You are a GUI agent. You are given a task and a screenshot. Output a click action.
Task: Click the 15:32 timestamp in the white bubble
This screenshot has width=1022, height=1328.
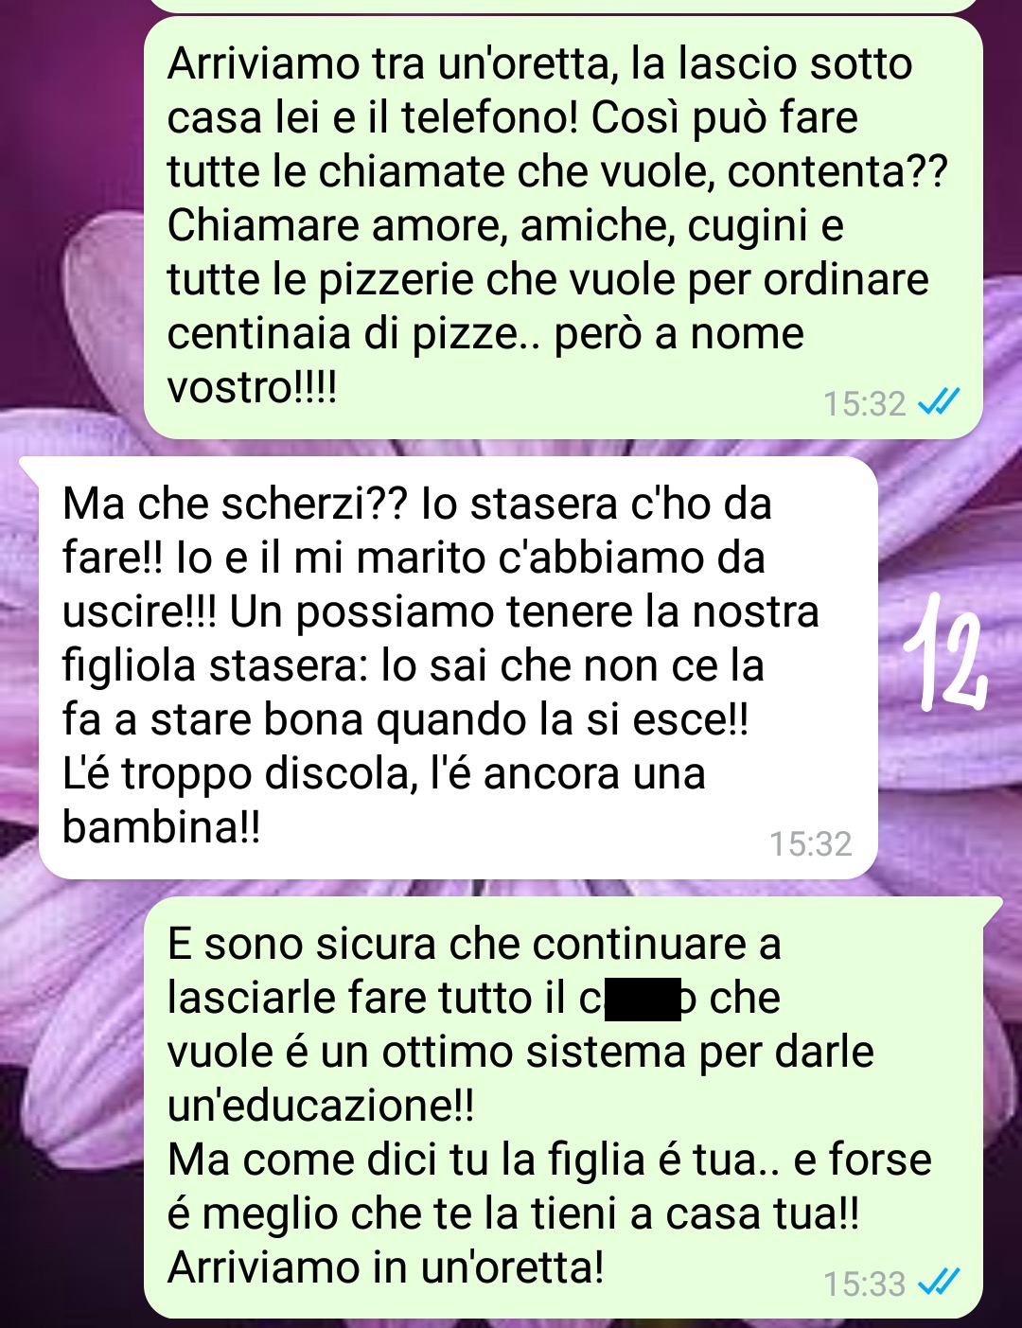point(810,843)
